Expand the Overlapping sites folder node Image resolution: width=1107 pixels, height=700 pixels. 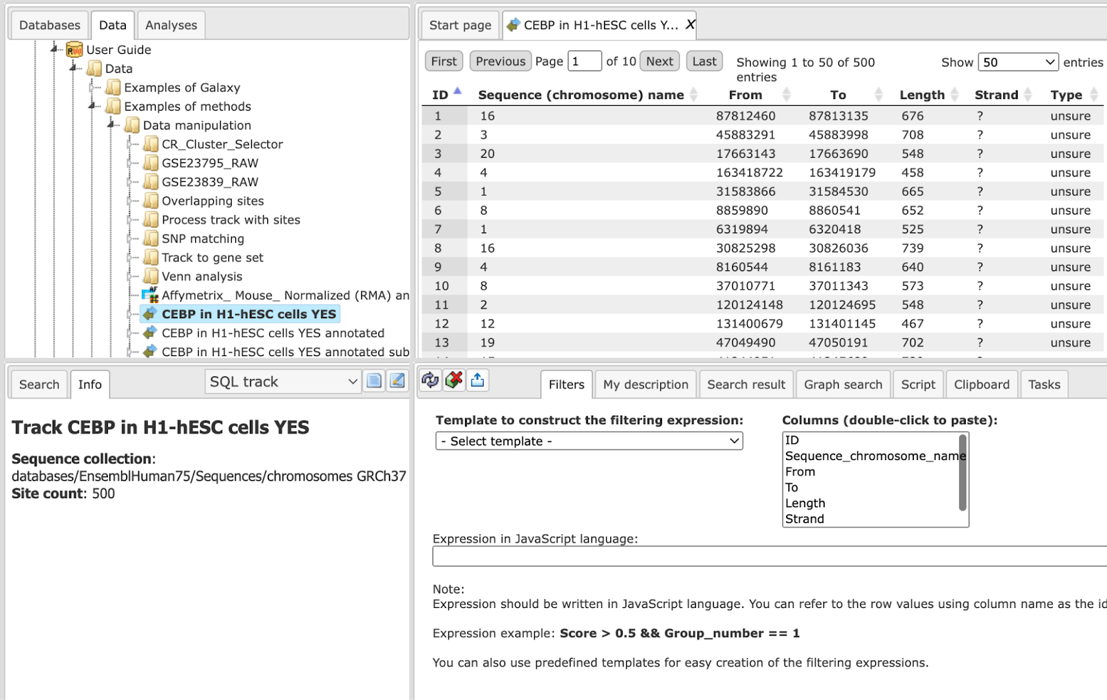coord(131,201)
